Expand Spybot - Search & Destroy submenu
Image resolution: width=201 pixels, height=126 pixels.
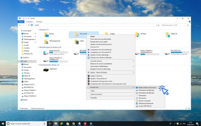pyautogui.click(x=133, y=72)
